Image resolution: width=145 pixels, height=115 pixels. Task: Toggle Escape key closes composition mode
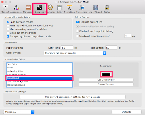point(8,36)
